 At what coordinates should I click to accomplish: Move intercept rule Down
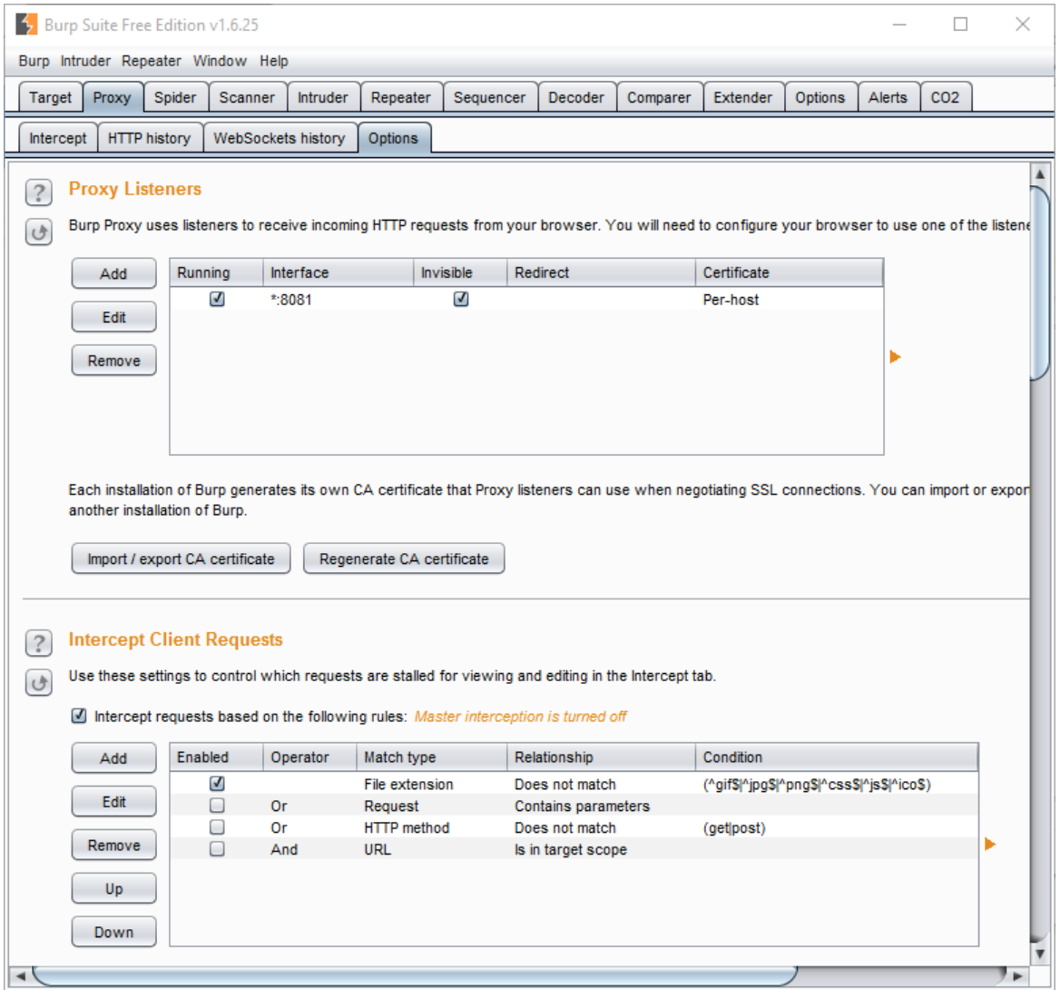pyautogui.click(x=113, y=931)
